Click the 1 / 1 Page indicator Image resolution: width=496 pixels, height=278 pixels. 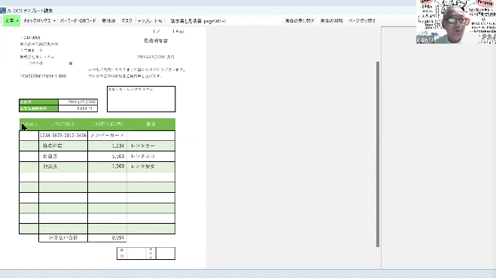tap(169, 32)
